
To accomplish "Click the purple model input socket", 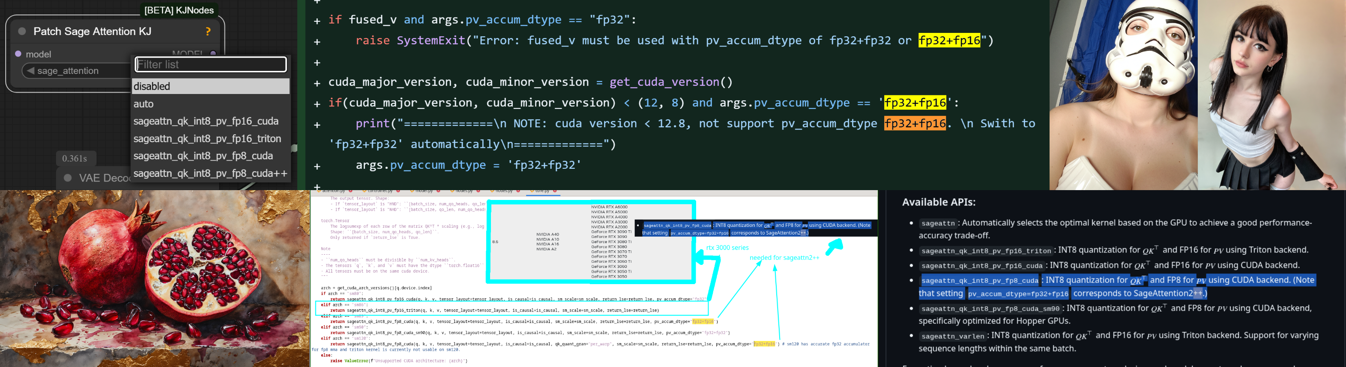I will pyautogui.click(x=18, y=54).
